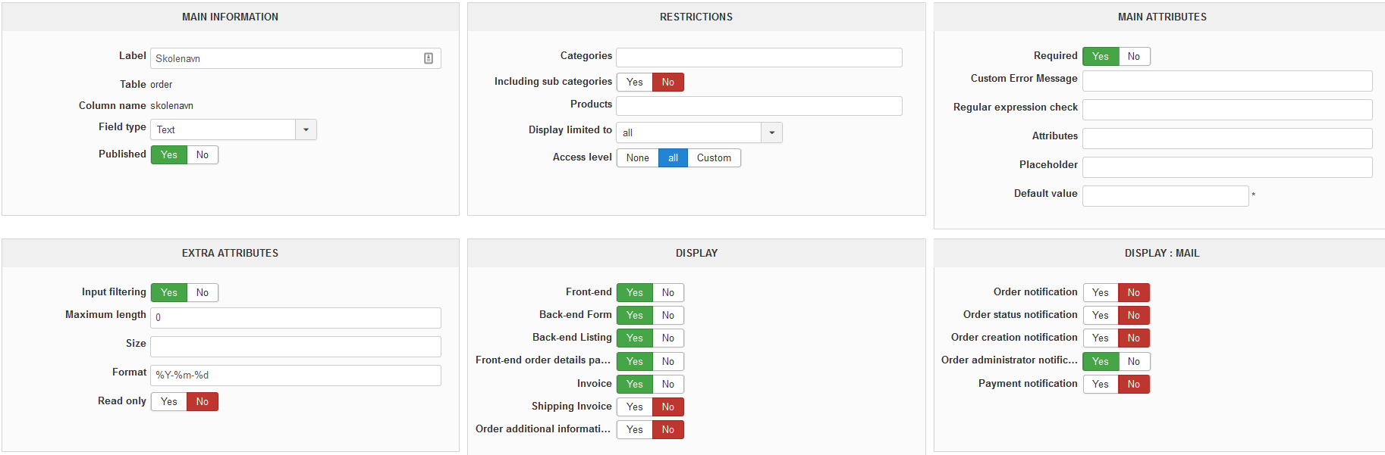The image size is (1385, 455).
Task: Select None for Access level
Action: pyautogui.click(x=637, y=158)
